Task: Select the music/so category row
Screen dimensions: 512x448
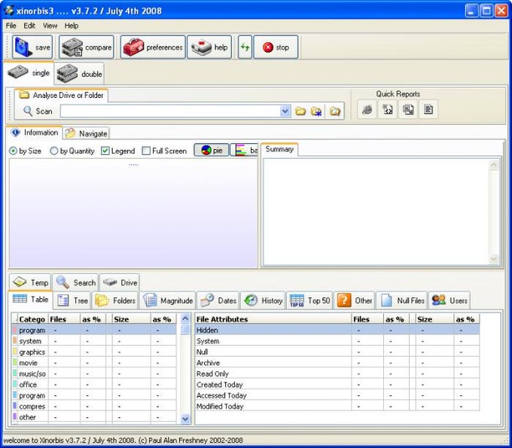Action: (94, 373)
